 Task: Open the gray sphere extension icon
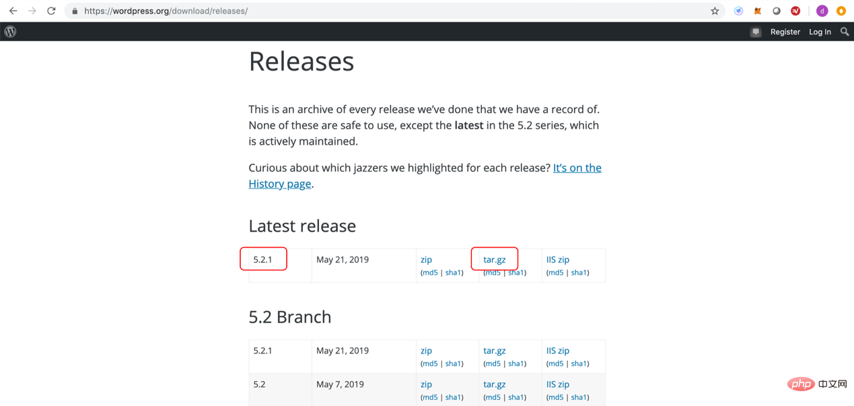(x=777, y=11)
